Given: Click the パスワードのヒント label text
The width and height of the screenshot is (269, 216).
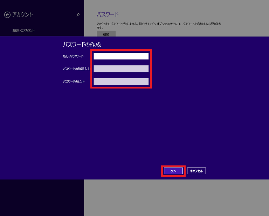Looking at the screenshot, I should 74,81.
